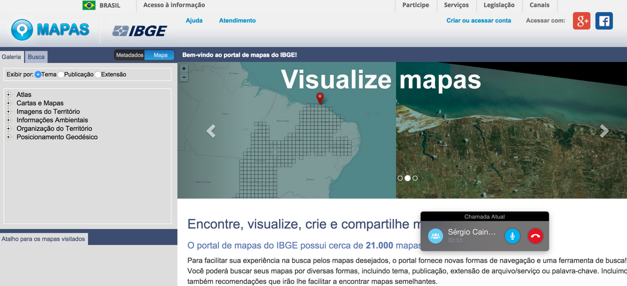Expand the Cartas e Mapas node
627x286 pixels.
pyautogui.click(x=8, y=103)
